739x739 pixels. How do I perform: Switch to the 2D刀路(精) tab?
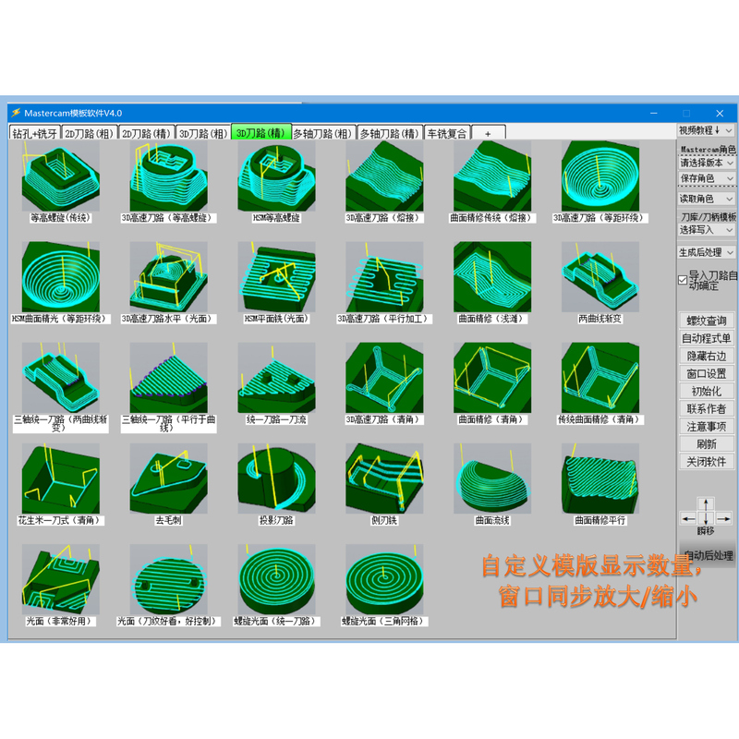146,133
